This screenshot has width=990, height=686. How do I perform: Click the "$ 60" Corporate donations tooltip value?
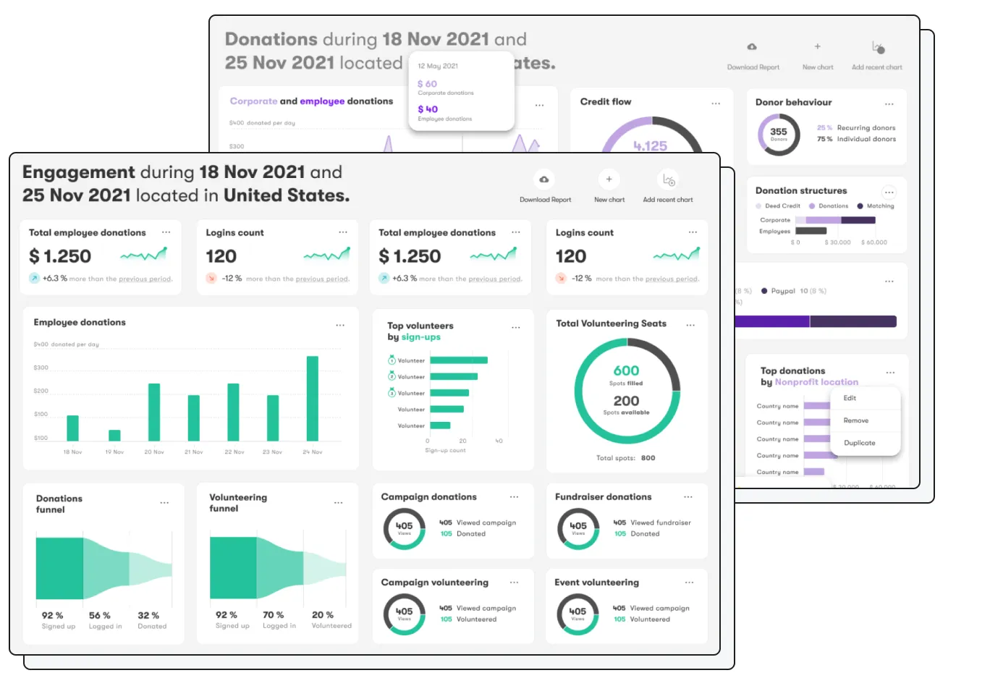click(427, 84)
